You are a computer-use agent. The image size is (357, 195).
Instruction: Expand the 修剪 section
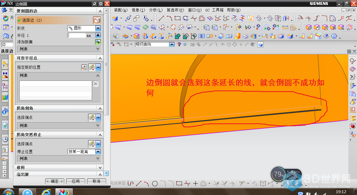[100, 168]
